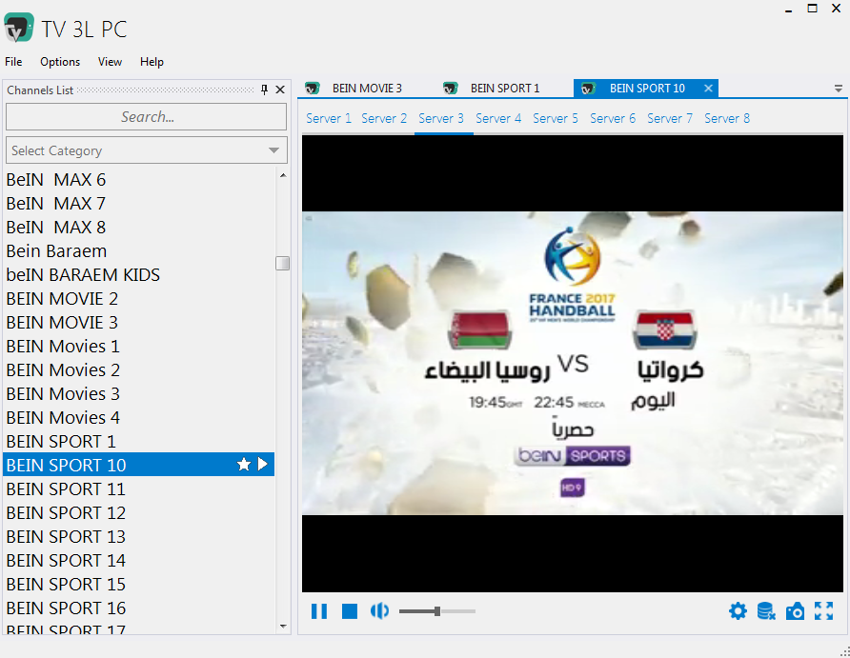Select BeIN MAX 7 channel

pyautogui.click(x=139, y=203)
